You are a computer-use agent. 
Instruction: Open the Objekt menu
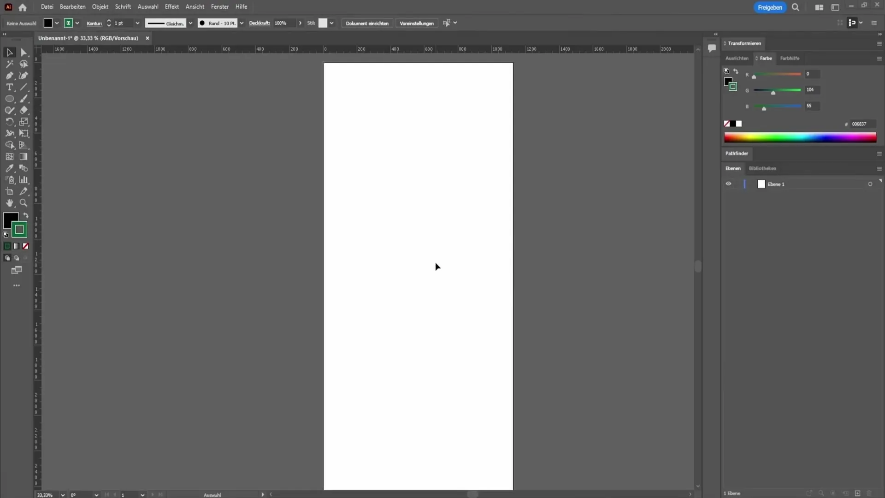point(100,7)
